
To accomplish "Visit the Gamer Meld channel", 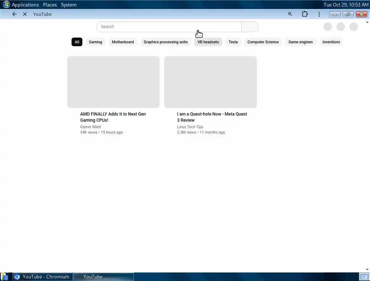I will coord(90,127).
